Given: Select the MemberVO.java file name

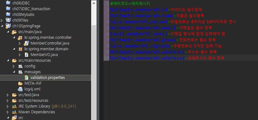Looking at the screenshot, I should click(x=44, y=54).
